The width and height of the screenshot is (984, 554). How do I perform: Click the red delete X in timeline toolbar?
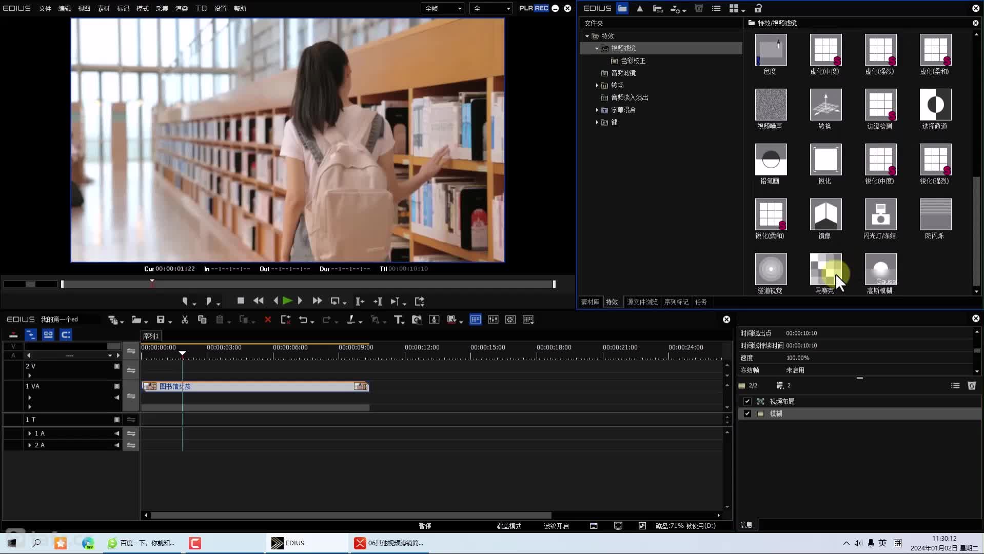click(268, 320)
